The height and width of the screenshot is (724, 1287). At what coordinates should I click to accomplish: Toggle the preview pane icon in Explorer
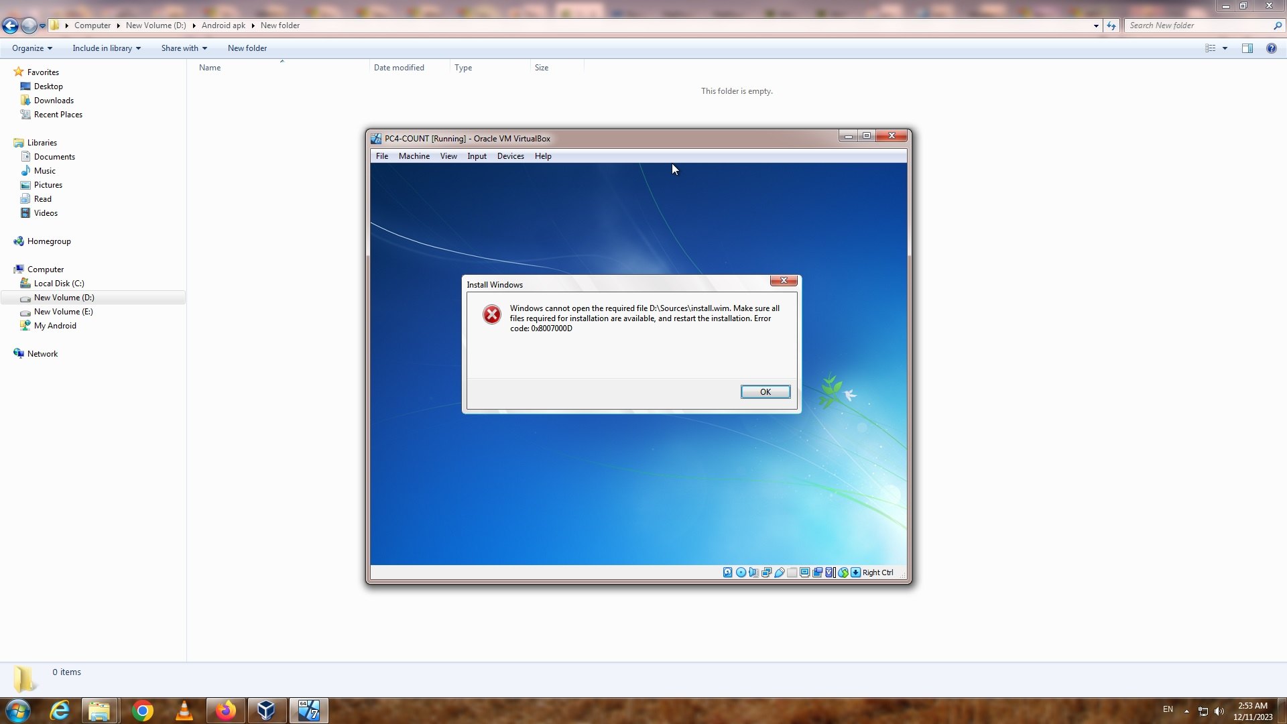point(1247,48)
